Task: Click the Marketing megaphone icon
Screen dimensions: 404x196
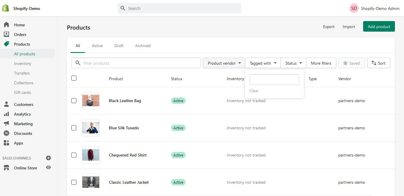Action: 6,124
